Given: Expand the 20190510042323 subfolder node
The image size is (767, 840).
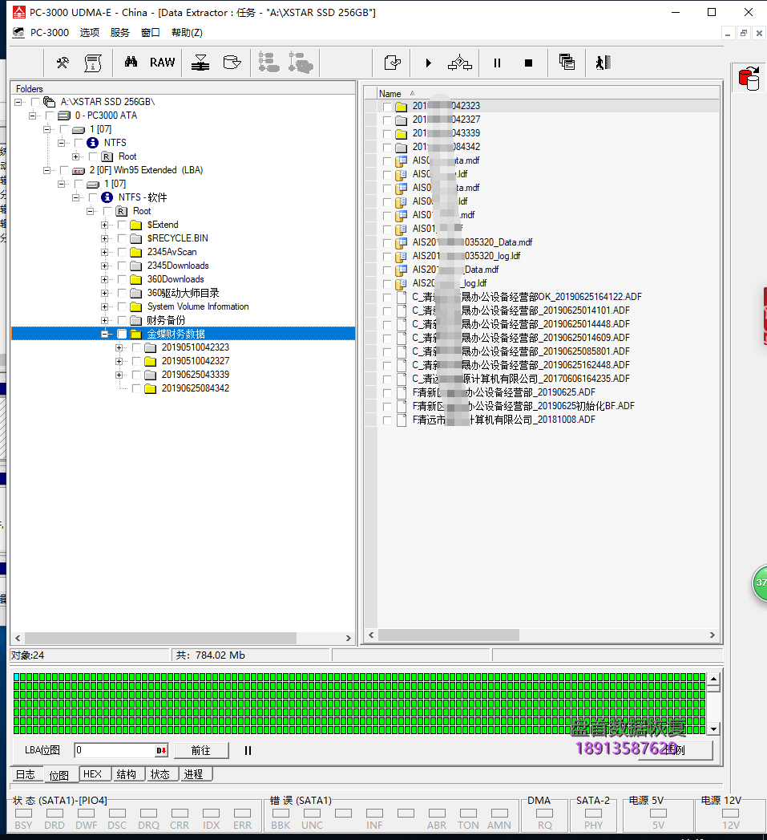Looking at the screenshot, I should [x=119, y=347].
